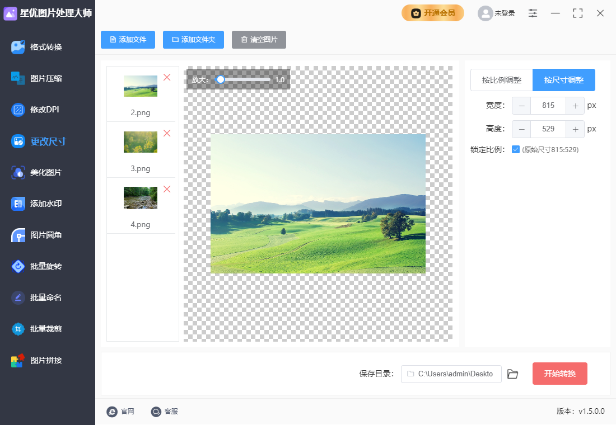Screen dimensions: 616x425
Task: Open the 官网 website browser icon
Action: click(x=112, y=412)
